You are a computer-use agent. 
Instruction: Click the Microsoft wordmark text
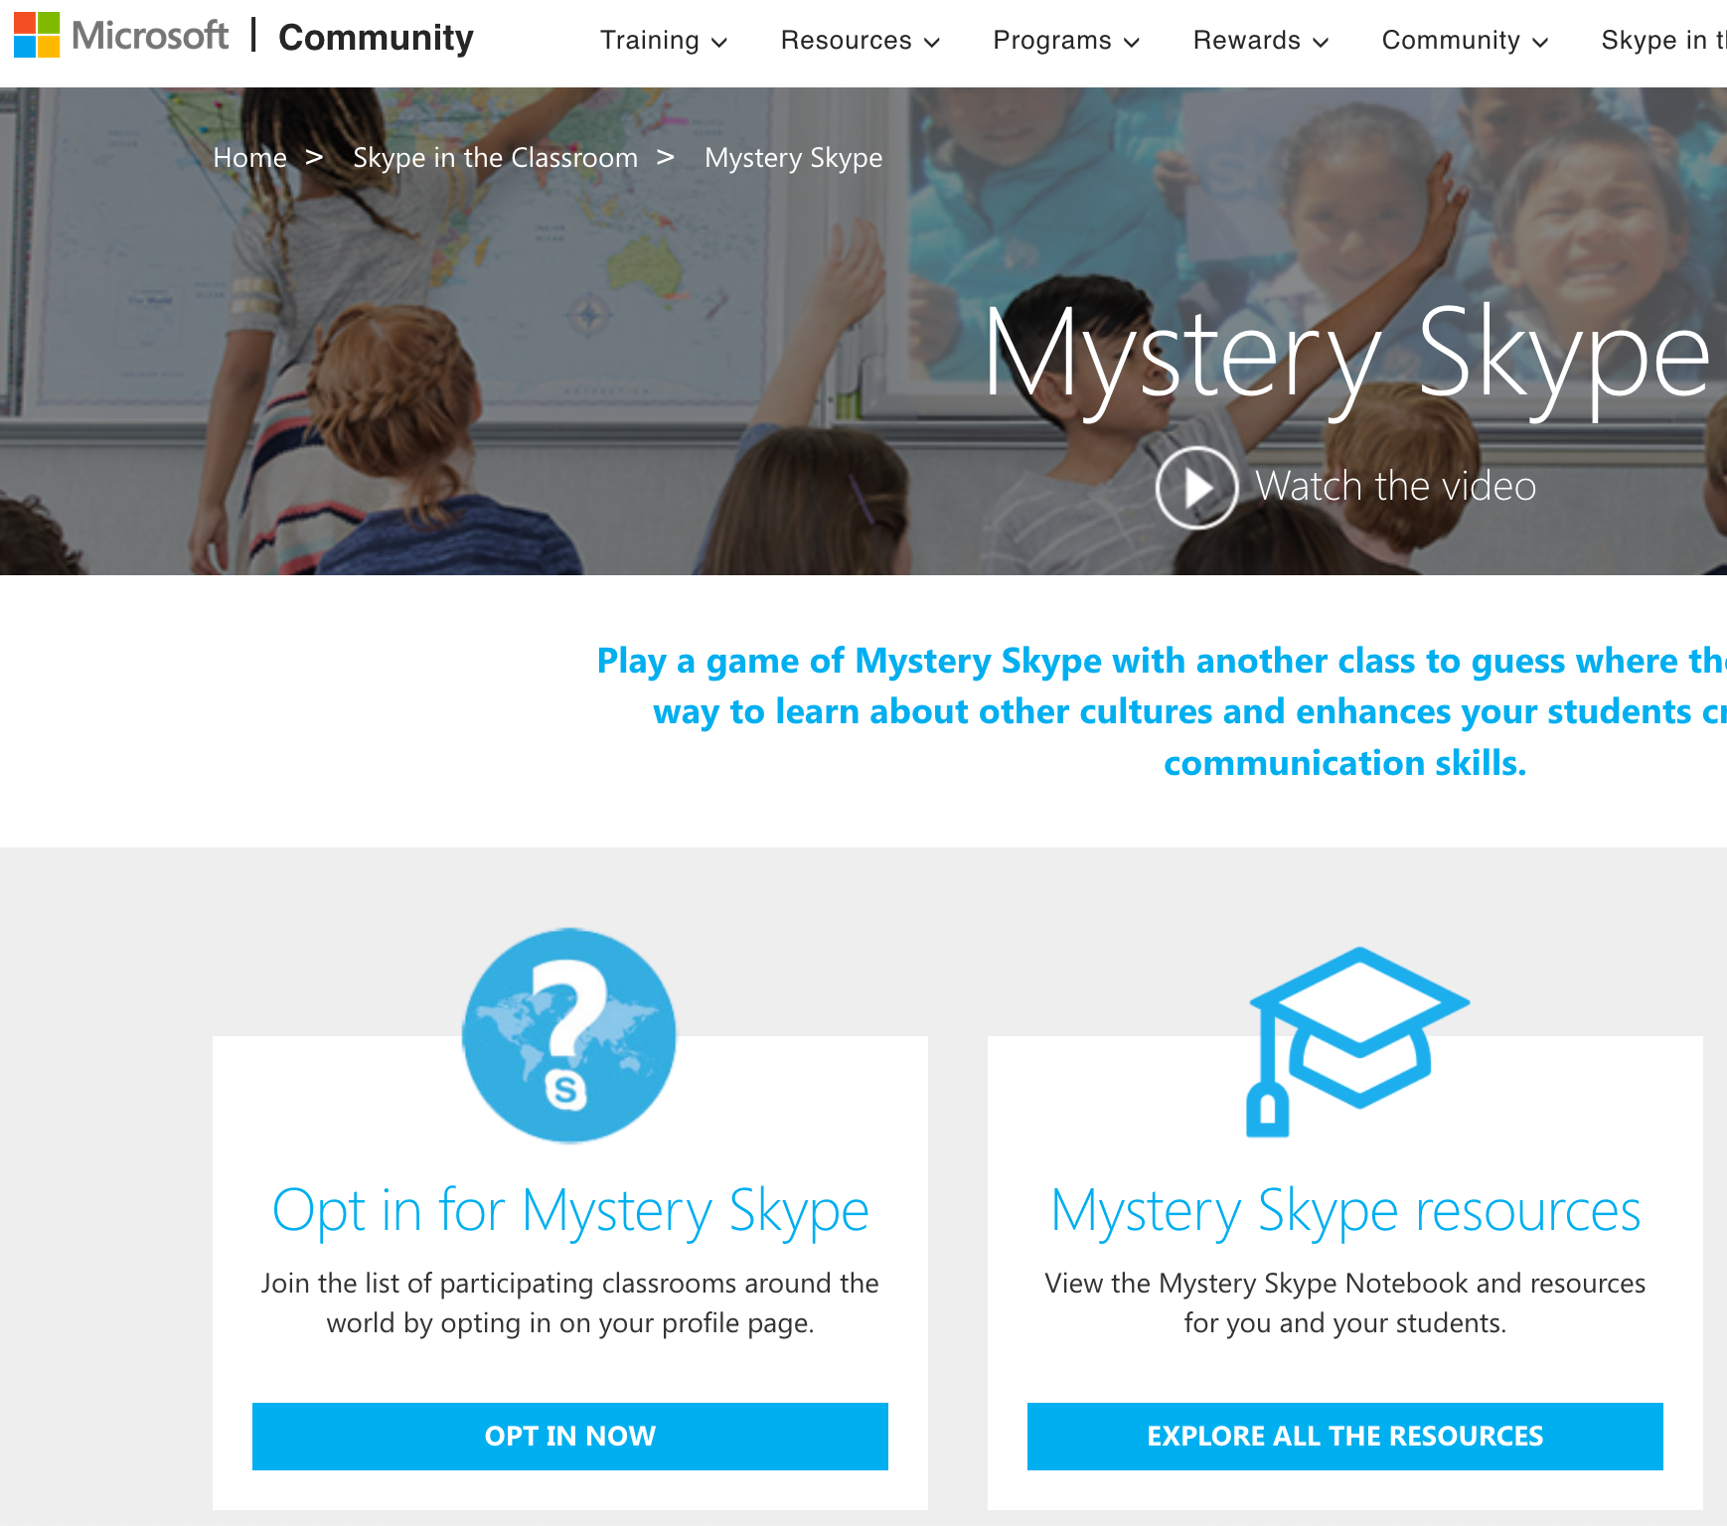pyautogui.click(x=150, y=36)
